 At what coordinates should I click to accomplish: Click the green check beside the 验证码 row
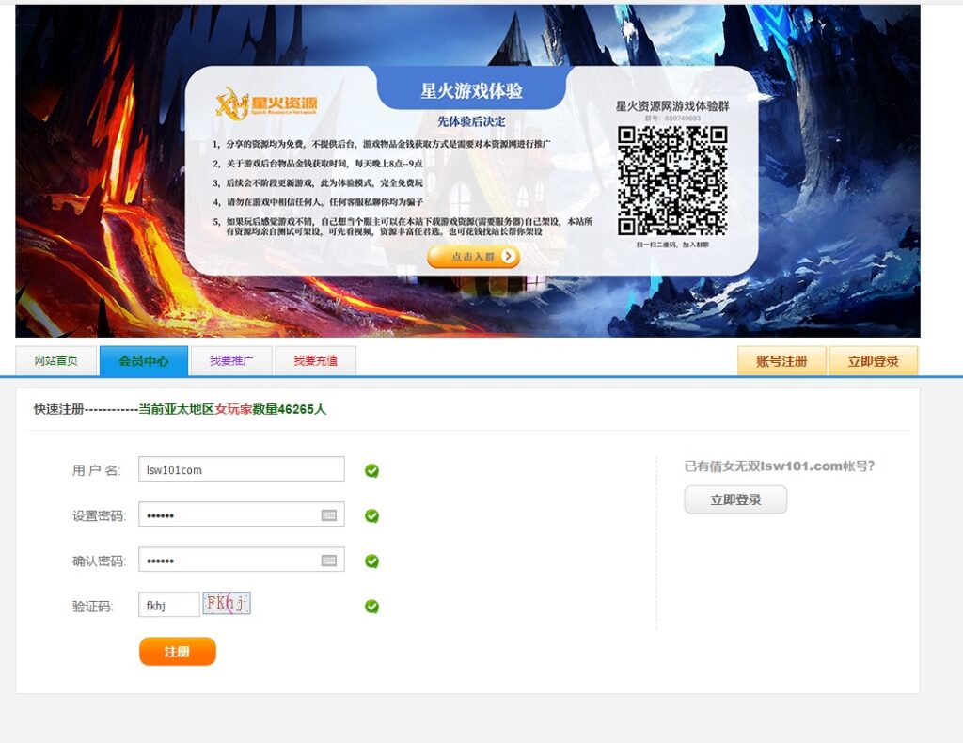pyautogui.click(x=371, y=606)
